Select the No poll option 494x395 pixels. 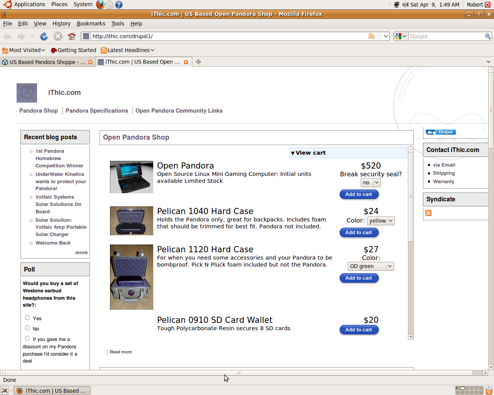27,328
